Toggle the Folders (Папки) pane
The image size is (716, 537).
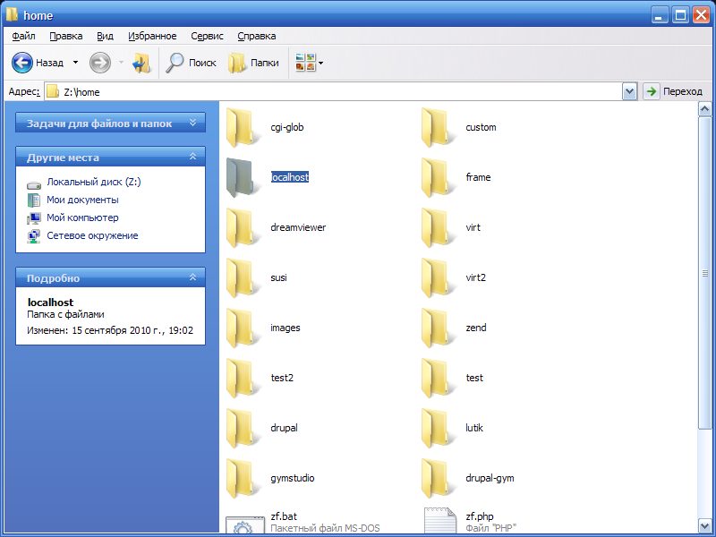coord(253,63)
